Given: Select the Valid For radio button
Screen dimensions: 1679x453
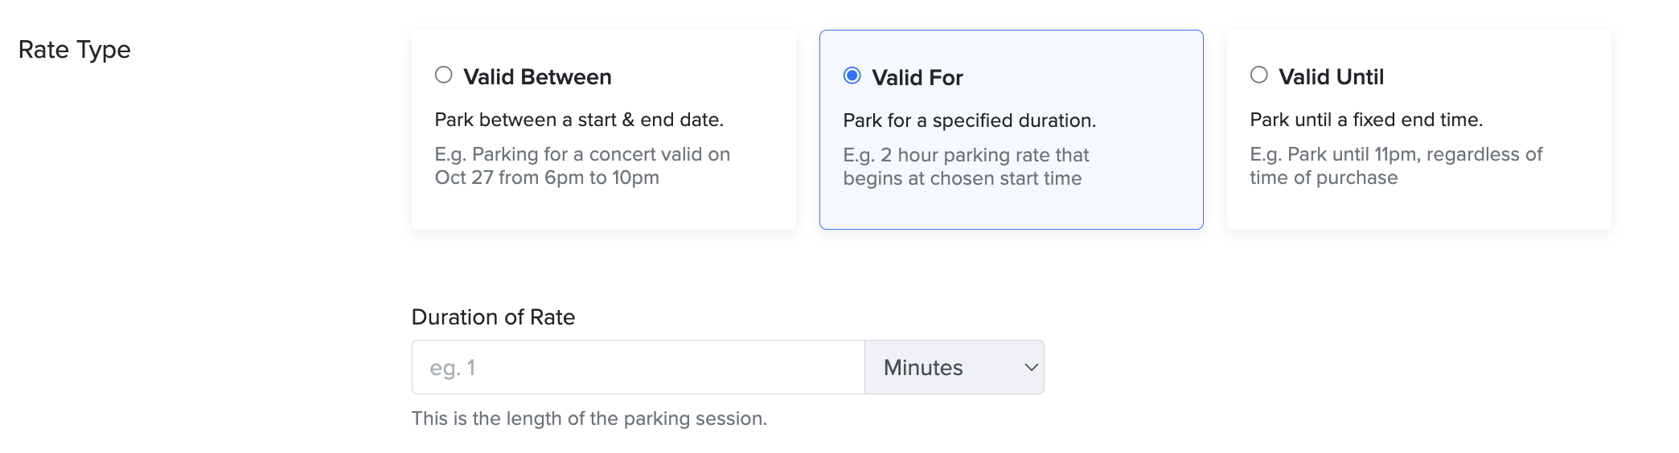Looking at the screenshot, I should coord(852,76).
